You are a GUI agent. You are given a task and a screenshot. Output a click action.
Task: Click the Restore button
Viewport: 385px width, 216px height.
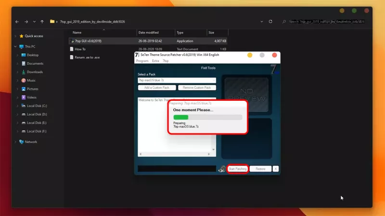tap(260, 169)
